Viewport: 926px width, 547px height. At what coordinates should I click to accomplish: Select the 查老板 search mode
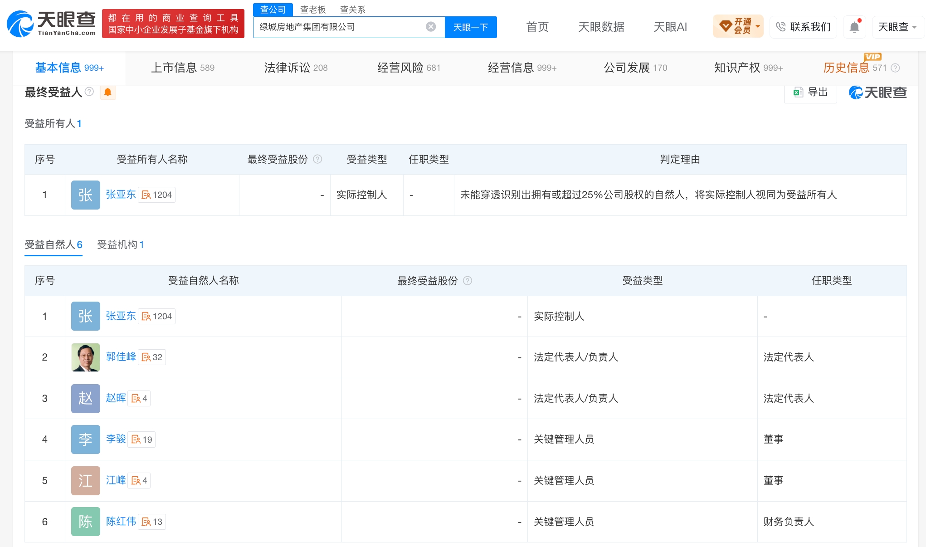(x=313, y=10)
